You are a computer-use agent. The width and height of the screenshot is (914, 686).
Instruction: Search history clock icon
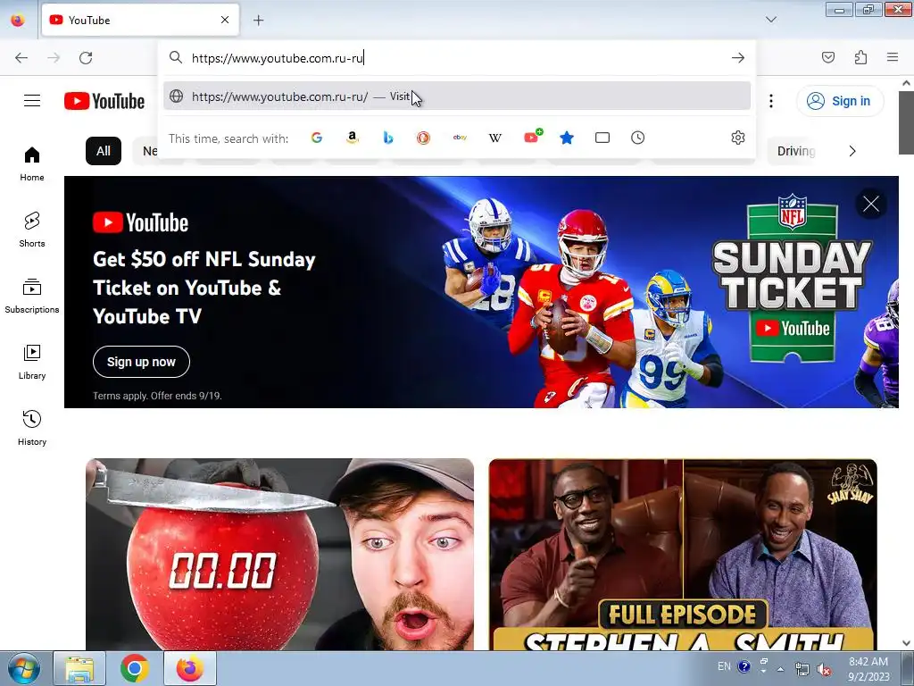637,138
